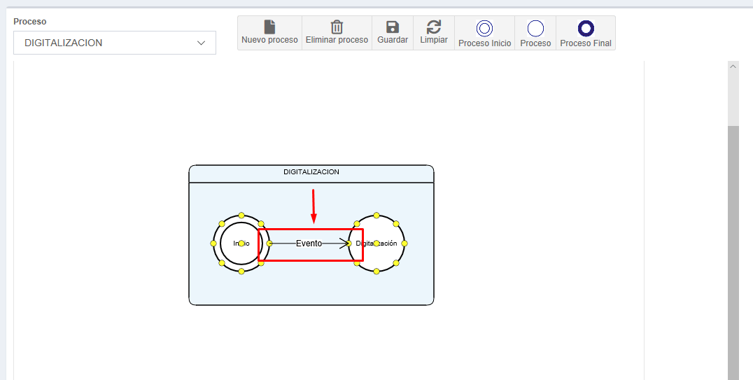This screenshot has width=753, height=380.
Task: Click bottom yellow handle of Inicio node
Action: pyautogui.click(x=241, y=272)
